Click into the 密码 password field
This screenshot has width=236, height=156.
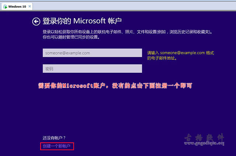coord(92,69)
